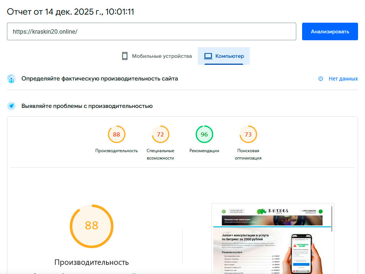Select the Компьютер tab
Screen dimensions: 365x274
click(224, 56)
